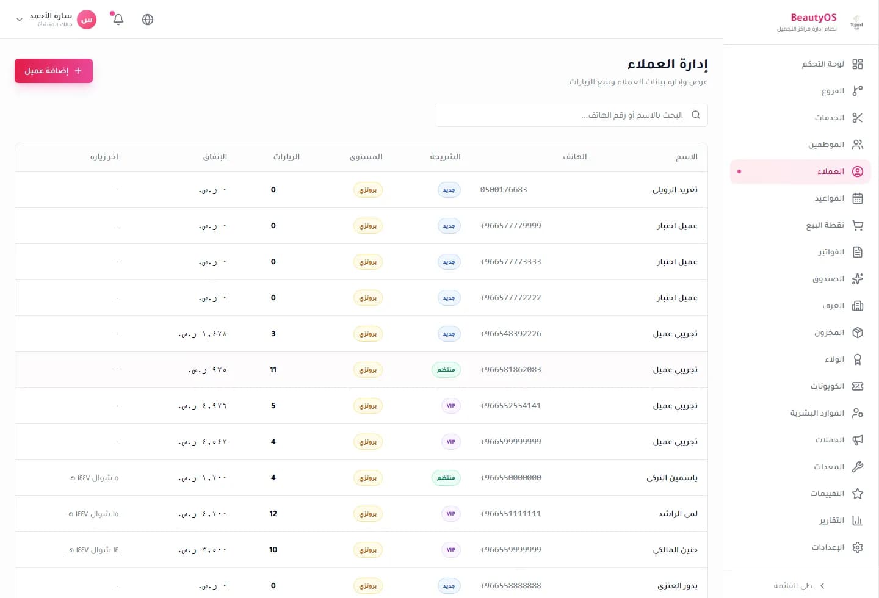This screenshot has width=879, height=598.
Task: Click the globe language icon
Action: pos(148,19)
